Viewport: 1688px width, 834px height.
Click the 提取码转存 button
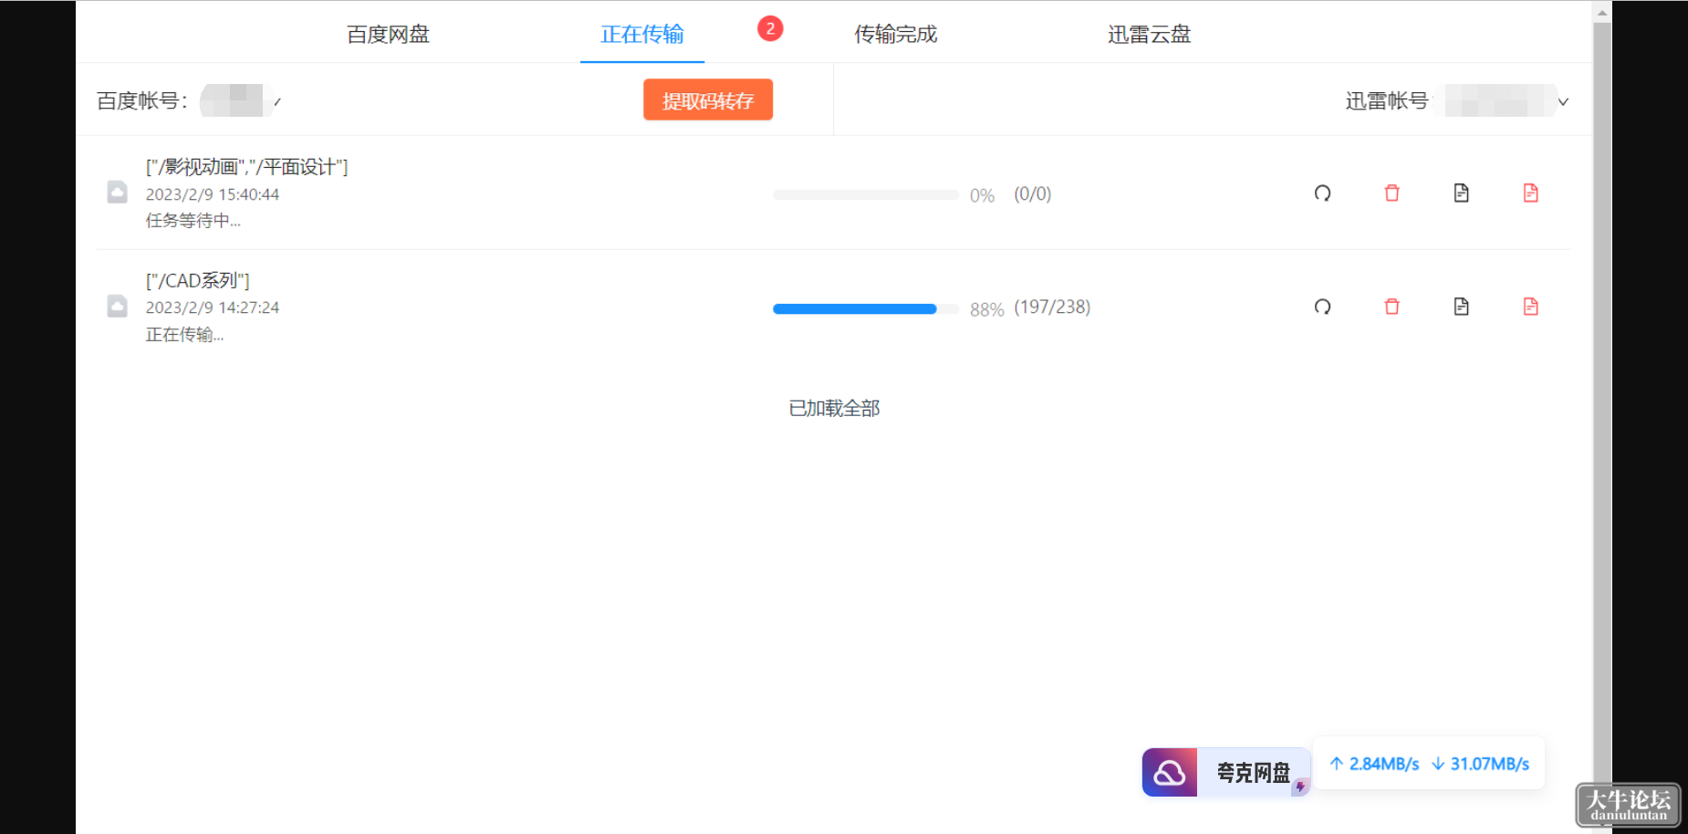coord(708,99)
